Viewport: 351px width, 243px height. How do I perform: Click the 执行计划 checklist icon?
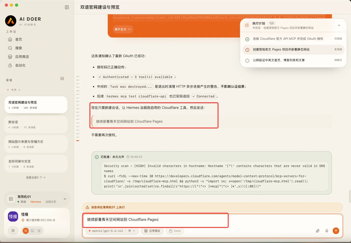click(247, 25)
